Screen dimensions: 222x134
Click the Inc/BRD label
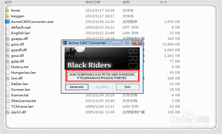coord(101,87)
